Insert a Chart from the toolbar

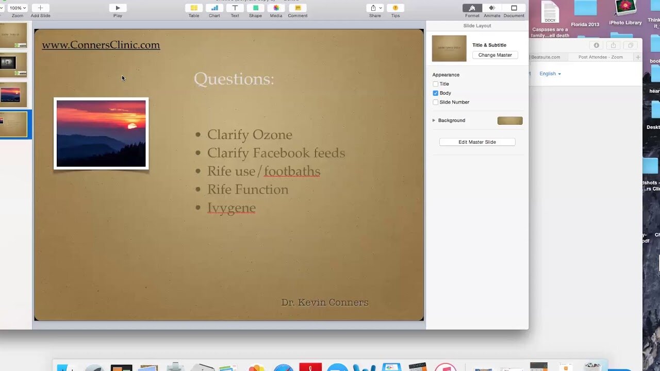tap(214, 8)
